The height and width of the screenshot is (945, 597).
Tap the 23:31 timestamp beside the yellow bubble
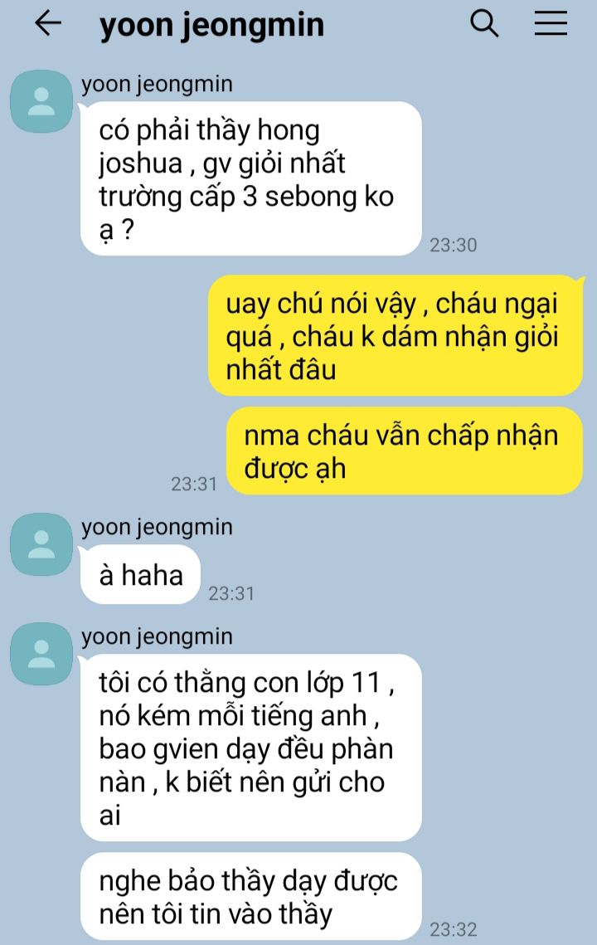[x=194, y=484]
